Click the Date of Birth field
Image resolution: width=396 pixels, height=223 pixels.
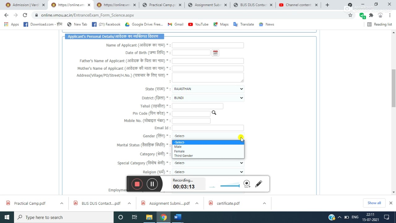pos(191,53)
